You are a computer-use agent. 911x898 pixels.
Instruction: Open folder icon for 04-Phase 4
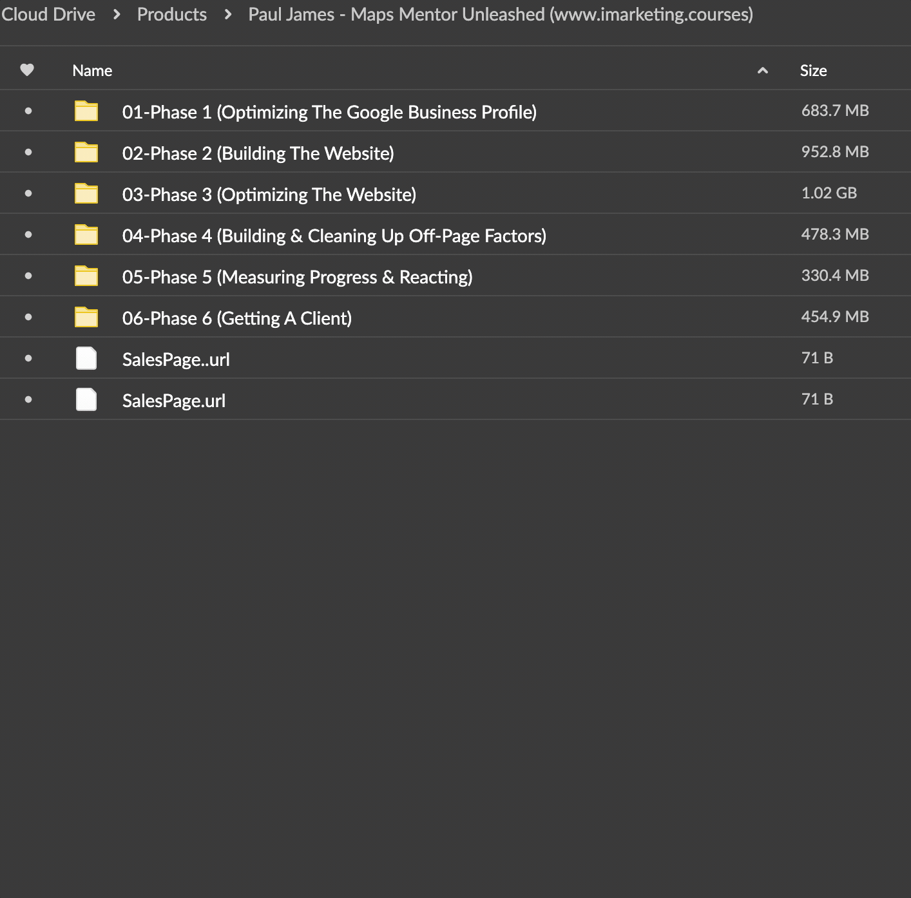coord(86,234)
